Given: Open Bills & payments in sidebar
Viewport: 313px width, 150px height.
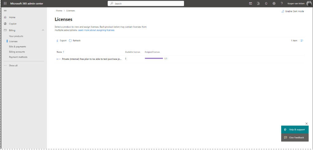Looking at the screenshot, I should pyautogui.click(x=17, y=47).
